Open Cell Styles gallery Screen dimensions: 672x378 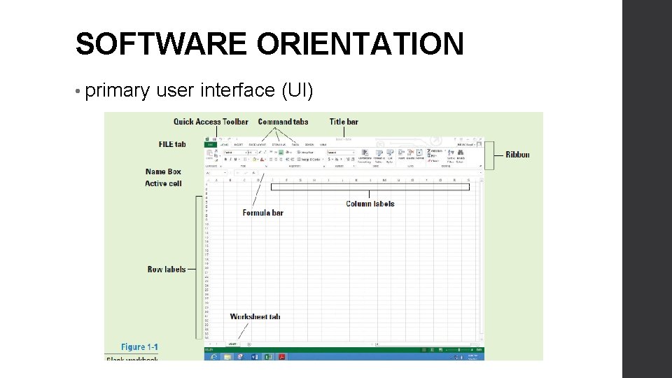click(390, 156)
